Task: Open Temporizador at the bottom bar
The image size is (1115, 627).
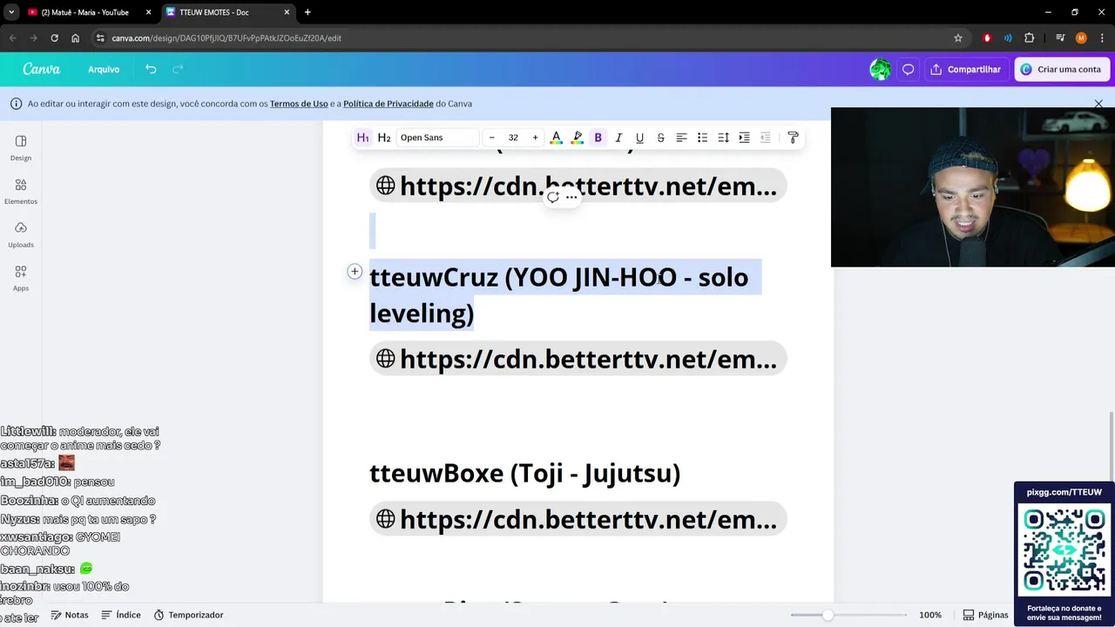Action: coord(189,615)
